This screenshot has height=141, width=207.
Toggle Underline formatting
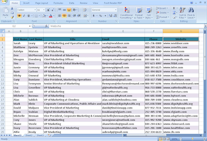[29, 16]
